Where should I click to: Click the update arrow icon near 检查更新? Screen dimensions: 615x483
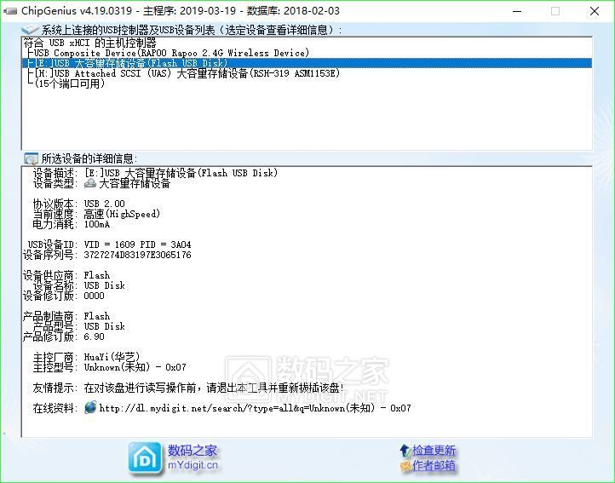point(405,451)
